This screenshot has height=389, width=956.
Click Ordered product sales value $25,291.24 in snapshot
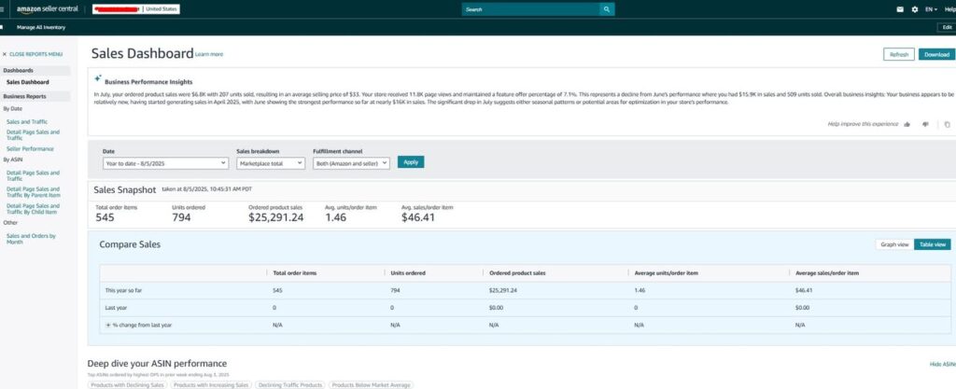click(275, 217)
